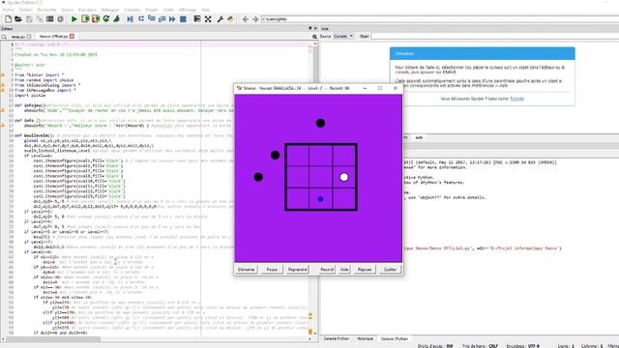
Task: Open the Aide menu in the menu bar
Action: pyautogui.click(x=206, y=10)
